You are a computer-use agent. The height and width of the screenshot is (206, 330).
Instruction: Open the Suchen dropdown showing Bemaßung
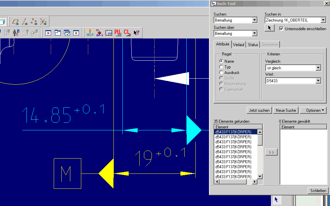254,20
